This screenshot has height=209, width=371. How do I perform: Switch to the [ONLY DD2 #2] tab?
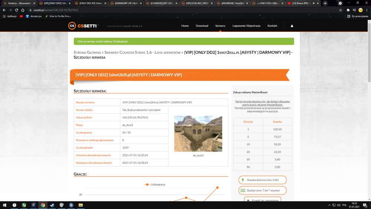pos(90,3)
